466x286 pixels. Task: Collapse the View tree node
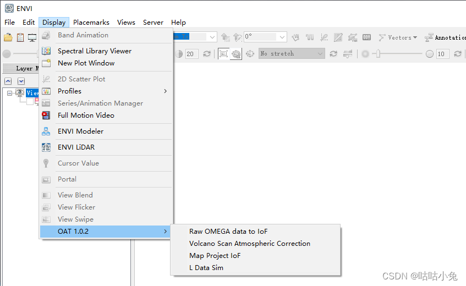coord(9,94)
